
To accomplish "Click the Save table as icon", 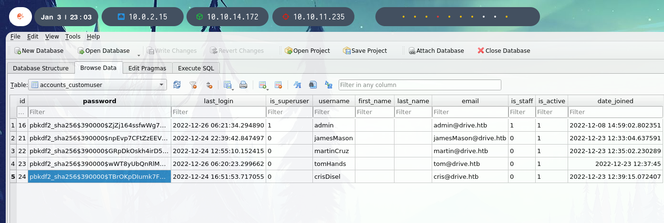I will pyautogui.click(x=228, y=85).
